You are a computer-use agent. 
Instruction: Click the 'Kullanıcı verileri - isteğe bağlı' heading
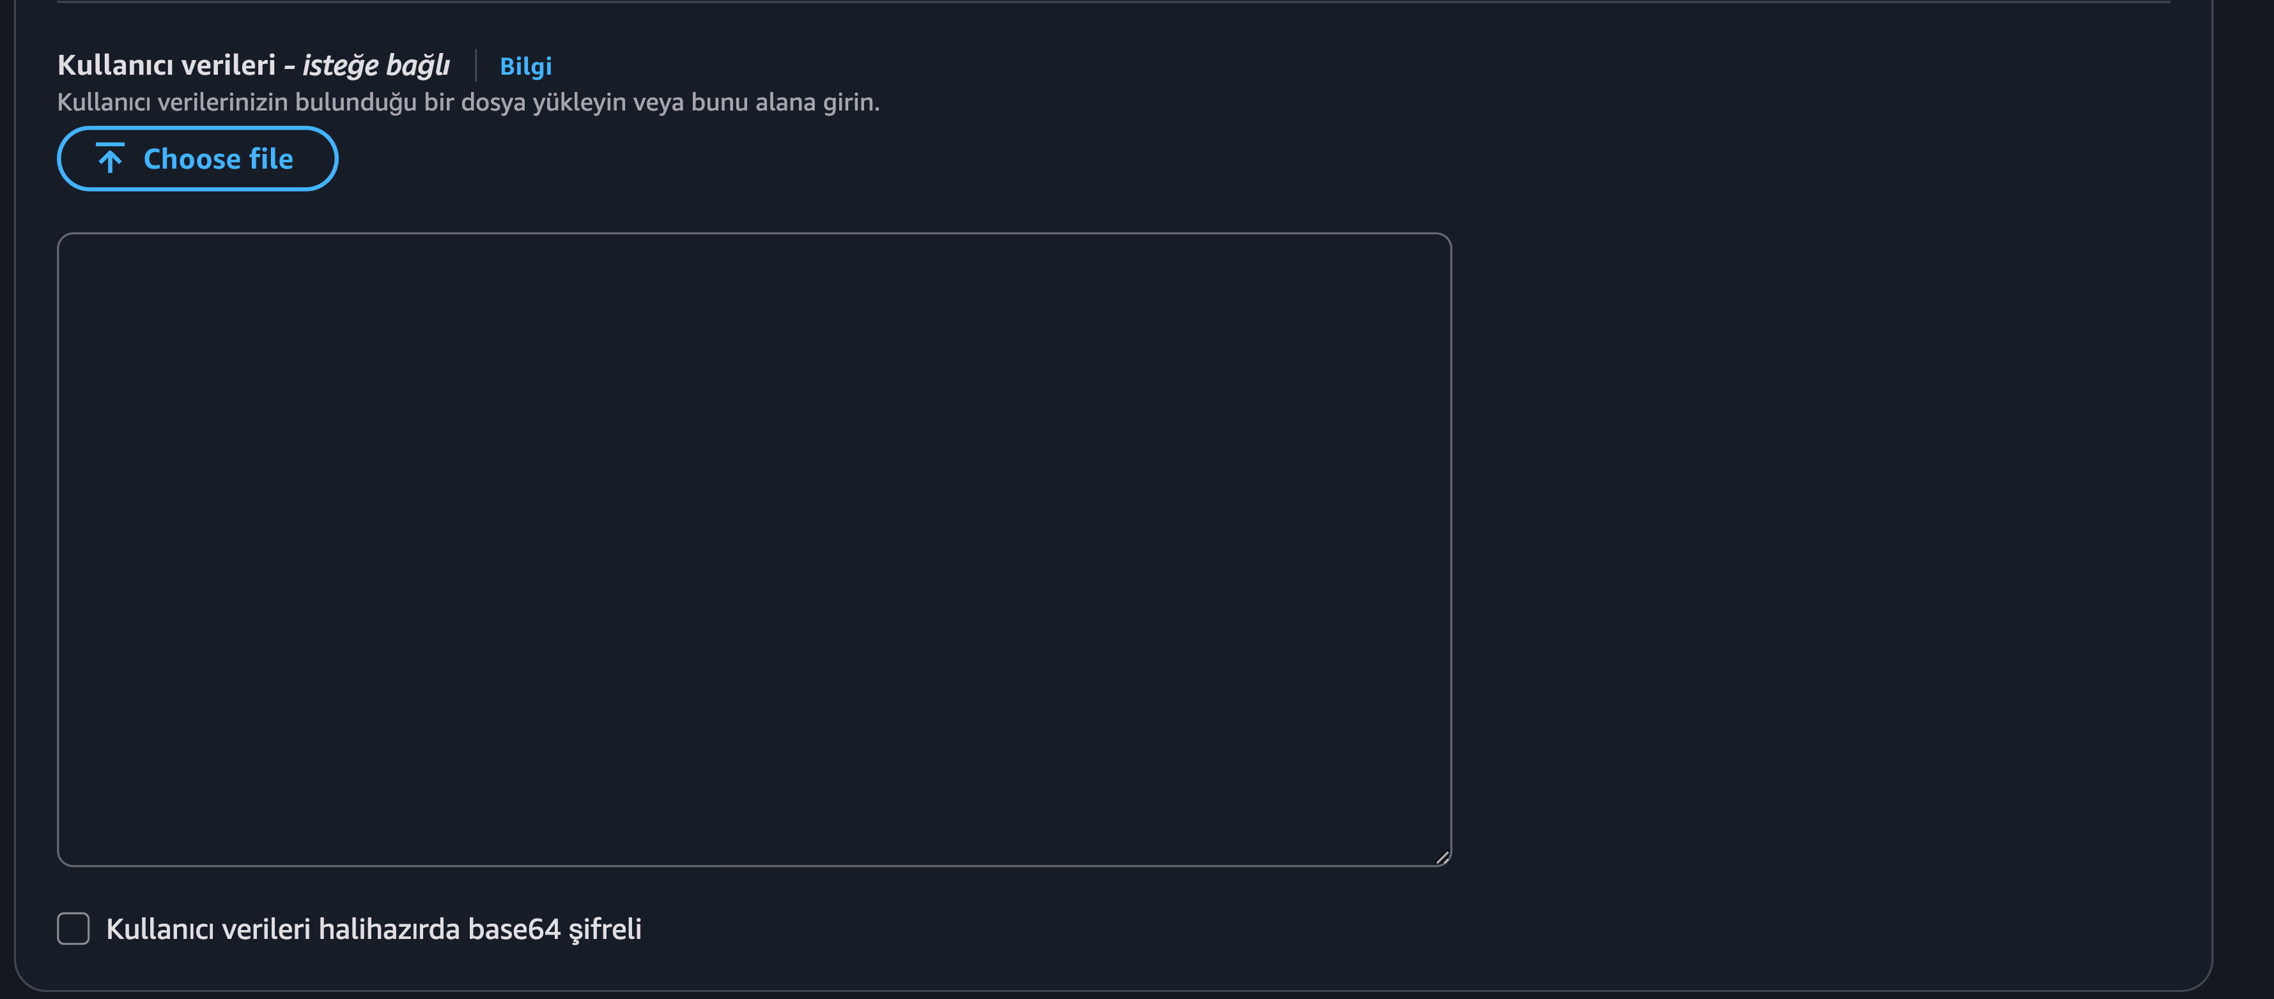click(253, 65)
